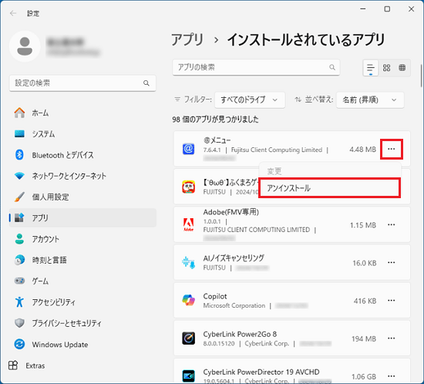Open 時刻と言語 settings

[x=82, y=260]
